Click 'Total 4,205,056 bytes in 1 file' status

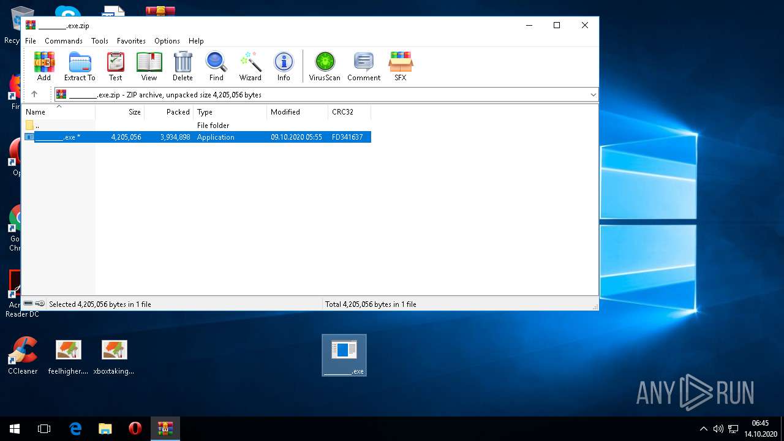(x=371, y=304)
